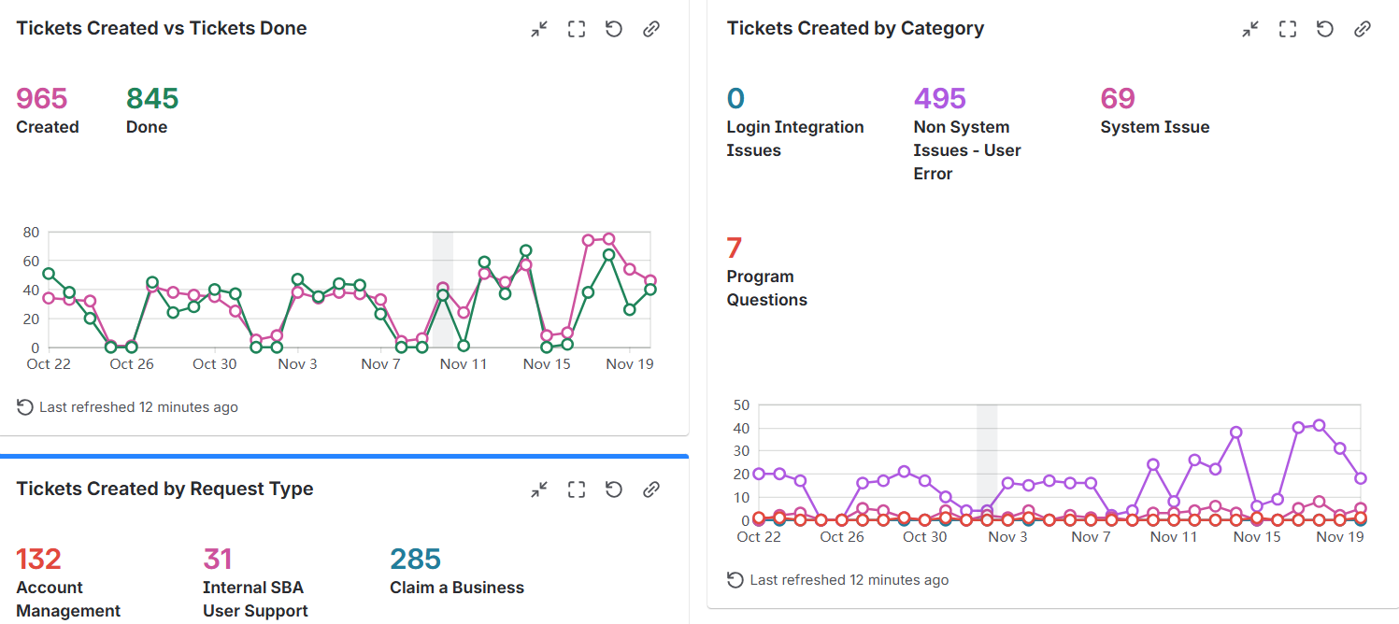Open Tickets Created by Request Type fullscreen

[577, 489]
